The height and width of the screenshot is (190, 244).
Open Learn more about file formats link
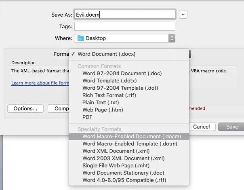pos(40,83)
